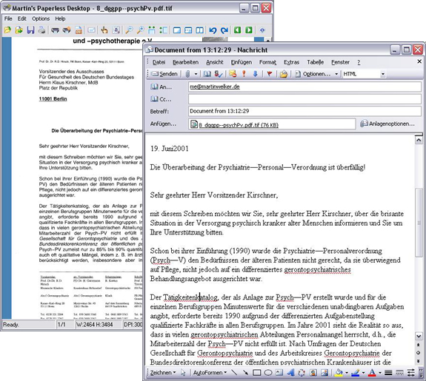Open the HTML format combo box

[364, 74]
